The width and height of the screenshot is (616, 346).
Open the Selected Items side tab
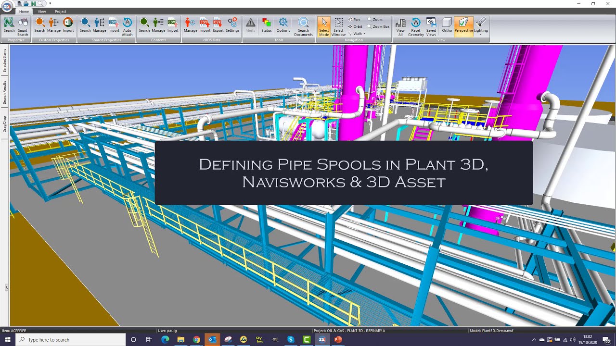[x=5, y=61]
